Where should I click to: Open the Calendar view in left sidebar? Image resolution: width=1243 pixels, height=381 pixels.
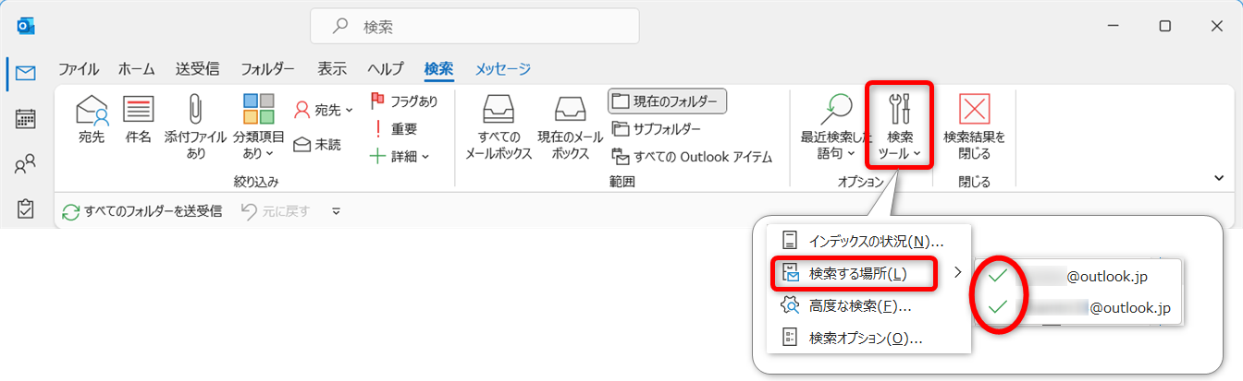coord(26,118)
